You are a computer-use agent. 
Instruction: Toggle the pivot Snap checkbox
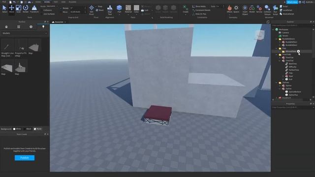click(x=96, y=6)
